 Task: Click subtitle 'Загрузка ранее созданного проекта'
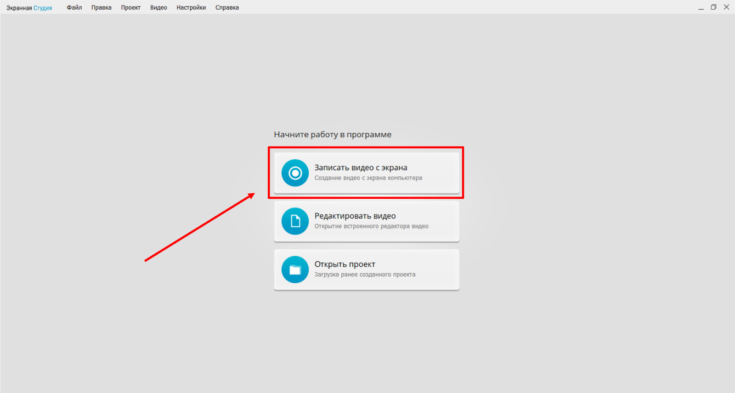365,275
